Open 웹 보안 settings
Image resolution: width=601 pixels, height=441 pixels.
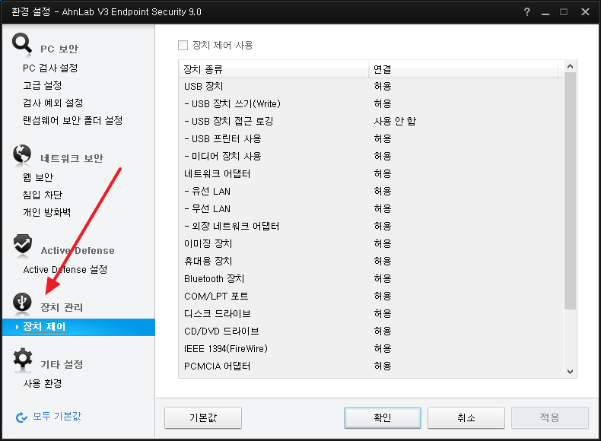point(37,177)
